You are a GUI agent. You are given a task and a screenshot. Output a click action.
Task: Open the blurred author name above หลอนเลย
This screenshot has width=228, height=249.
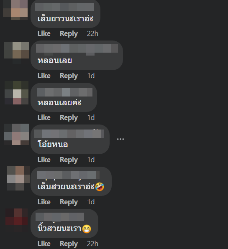tap(77, 48)
